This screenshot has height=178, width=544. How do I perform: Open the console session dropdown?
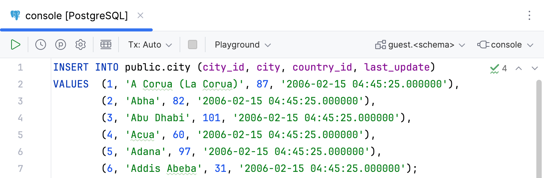[x=505, y=44]
